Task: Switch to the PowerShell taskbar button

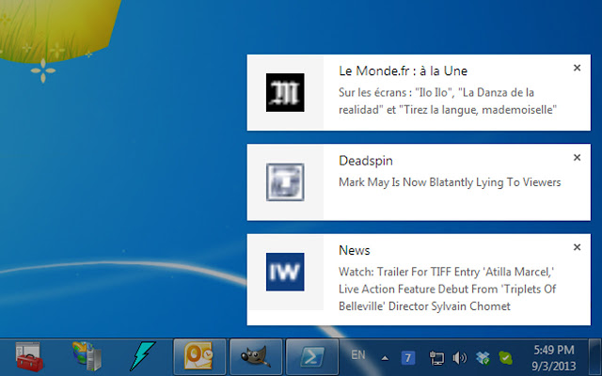Action: (x=312, y=356)
